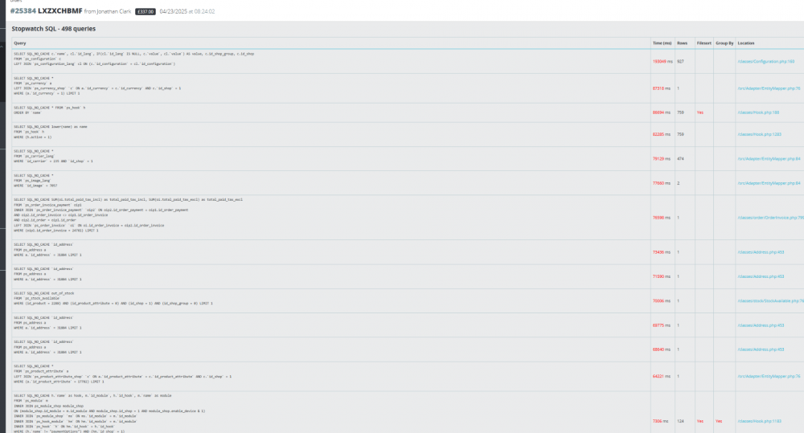Open the /classes/Hook.php:1283 location link
The height and width of the screenshot is (433, 804).
click(x=759, y=134)
